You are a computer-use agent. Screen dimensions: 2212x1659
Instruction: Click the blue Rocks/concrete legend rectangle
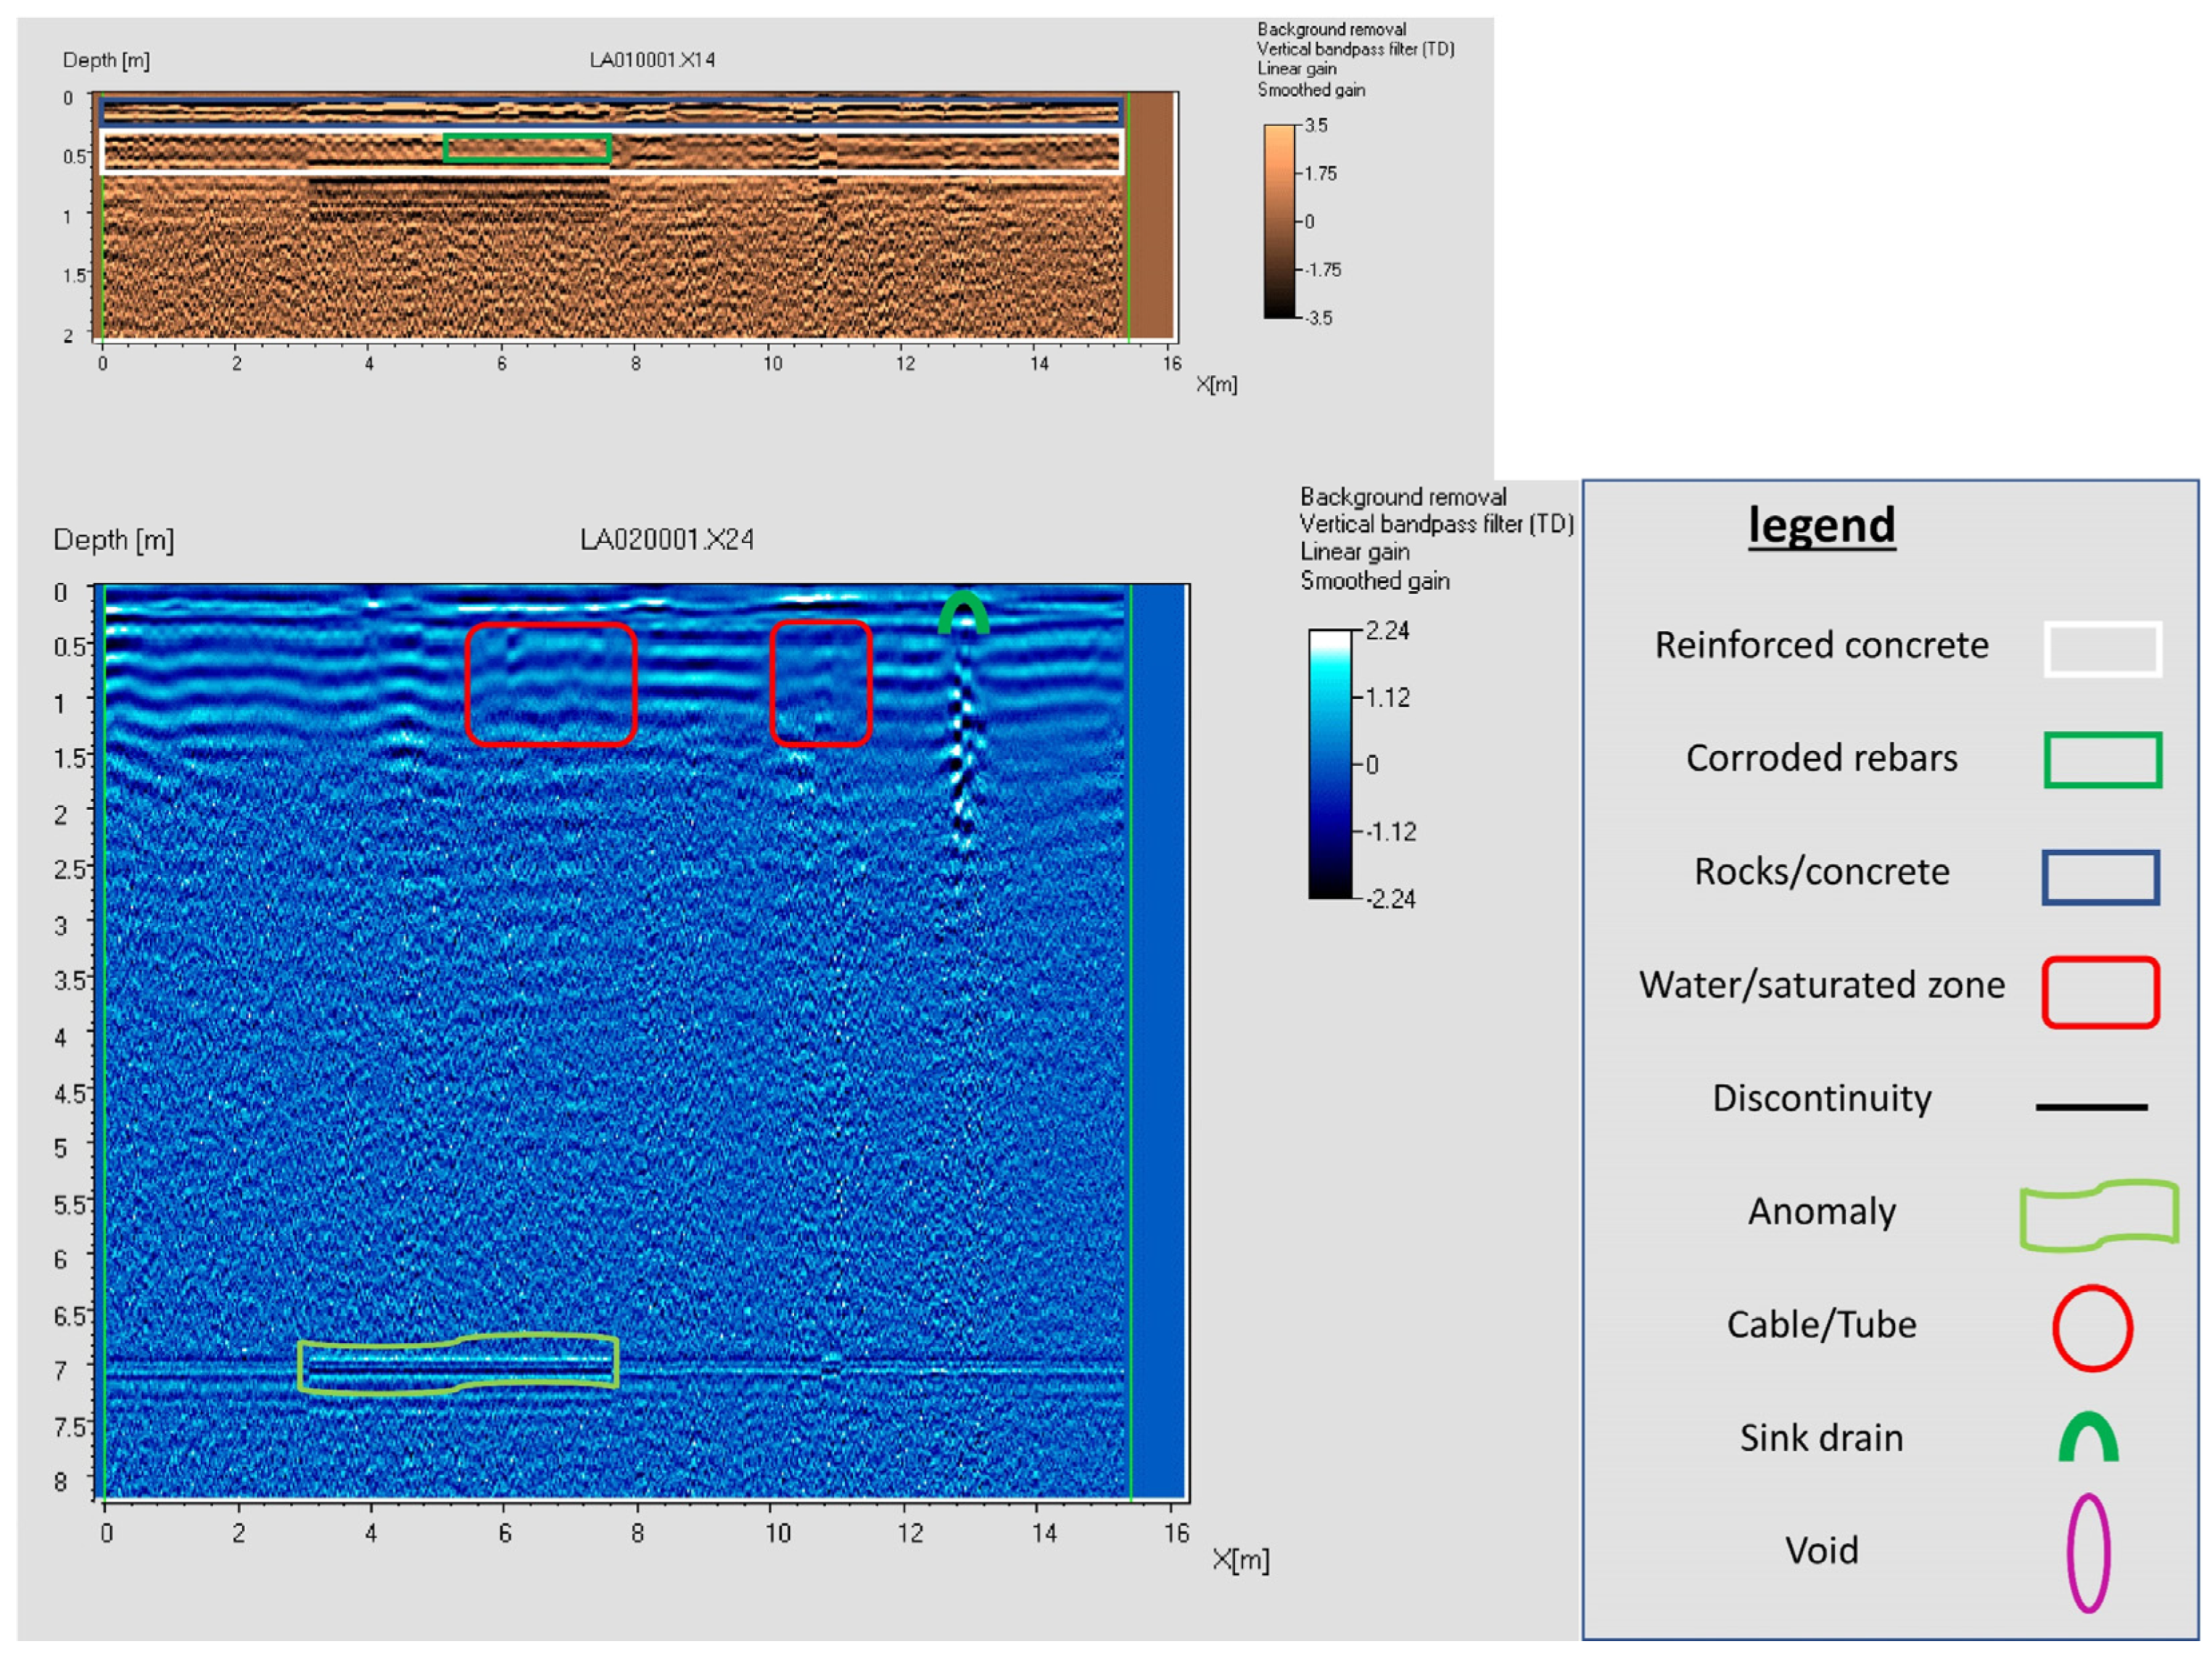click(2100, 877)
